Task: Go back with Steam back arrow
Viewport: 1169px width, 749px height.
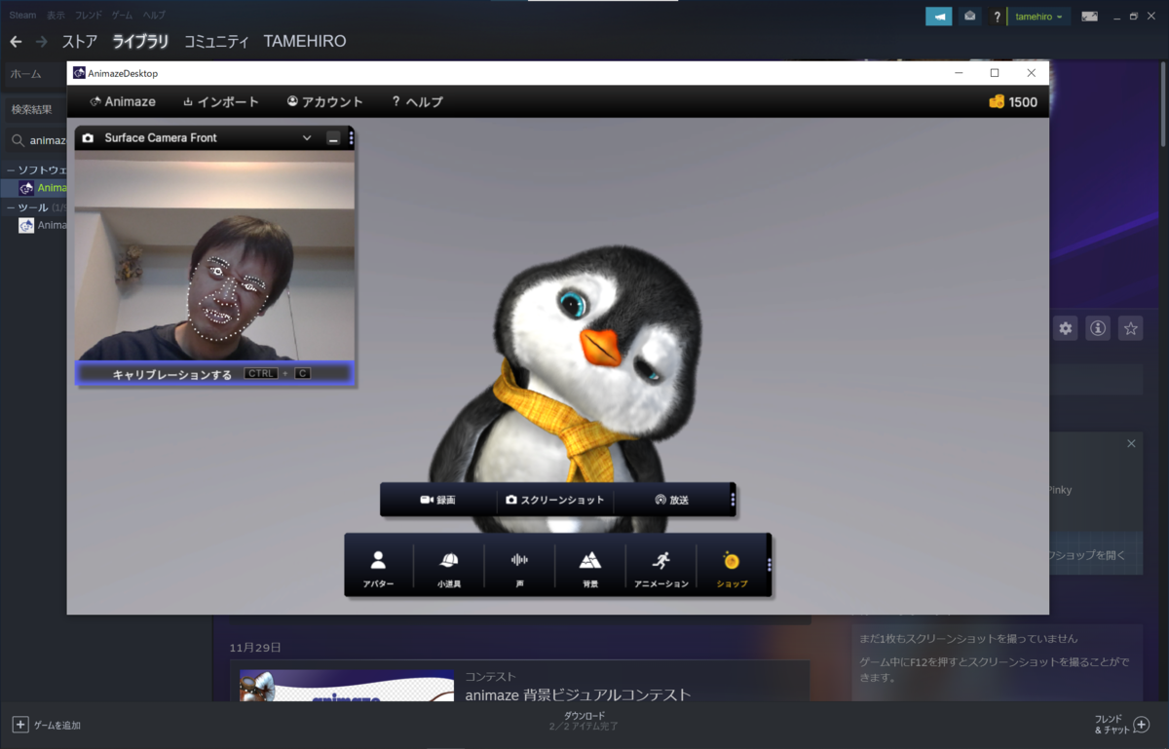Action: click(x=16, y=42)
